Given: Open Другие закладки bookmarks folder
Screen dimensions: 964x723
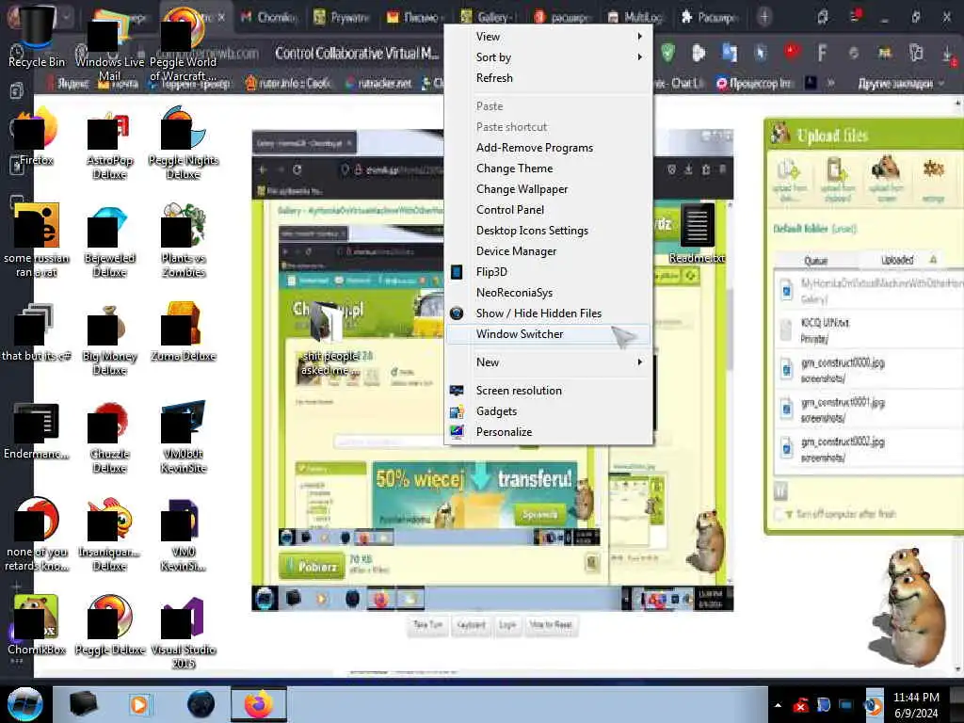Looking at the screenshot, I should point(900,83).
